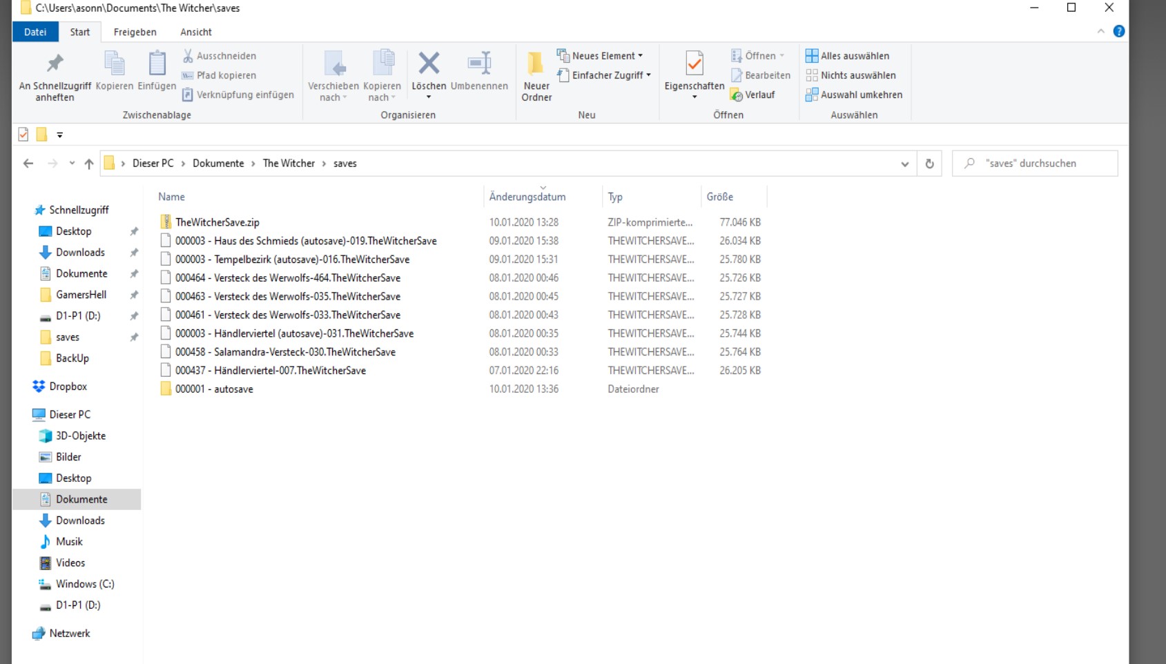Click Verknüpfung einfügen command

[x=238, y=95]
